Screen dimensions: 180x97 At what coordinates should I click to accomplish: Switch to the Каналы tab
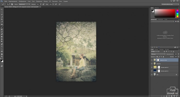156,49
